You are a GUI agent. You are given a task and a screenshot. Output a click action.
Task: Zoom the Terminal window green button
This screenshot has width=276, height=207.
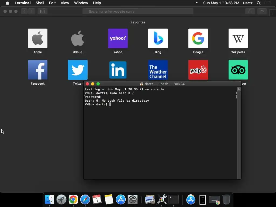98,84
